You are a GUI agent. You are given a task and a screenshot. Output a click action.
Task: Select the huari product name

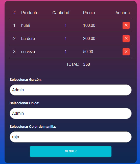coord(26,26)
